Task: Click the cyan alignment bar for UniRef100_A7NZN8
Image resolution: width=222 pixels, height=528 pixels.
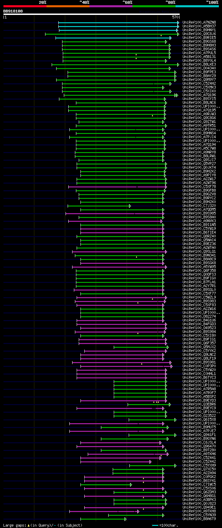Action: coord(119,22)
